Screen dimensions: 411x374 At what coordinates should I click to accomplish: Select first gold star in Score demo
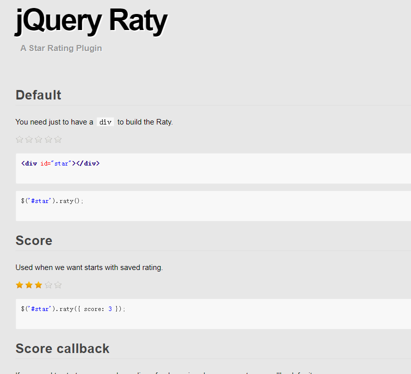(19, 285)
